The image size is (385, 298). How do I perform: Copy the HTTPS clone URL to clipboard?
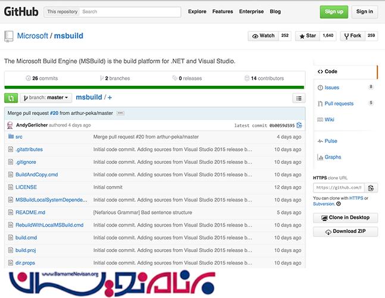pos(370,187)
